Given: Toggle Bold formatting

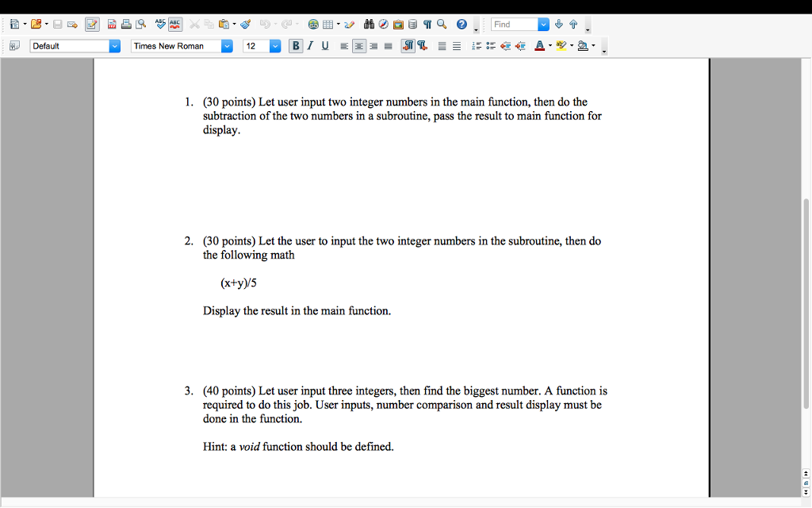Looking at the screenshot, I should point(296,46).
